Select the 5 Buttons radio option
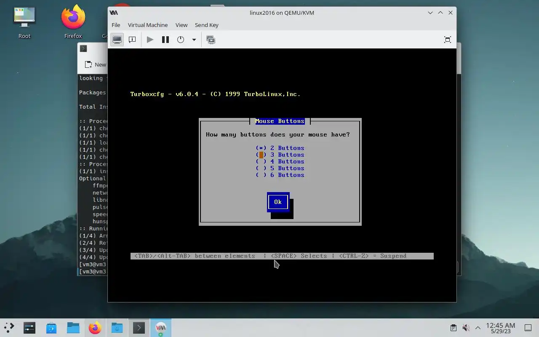The height and width of the screenshot is (337, 539). [280, 168]
